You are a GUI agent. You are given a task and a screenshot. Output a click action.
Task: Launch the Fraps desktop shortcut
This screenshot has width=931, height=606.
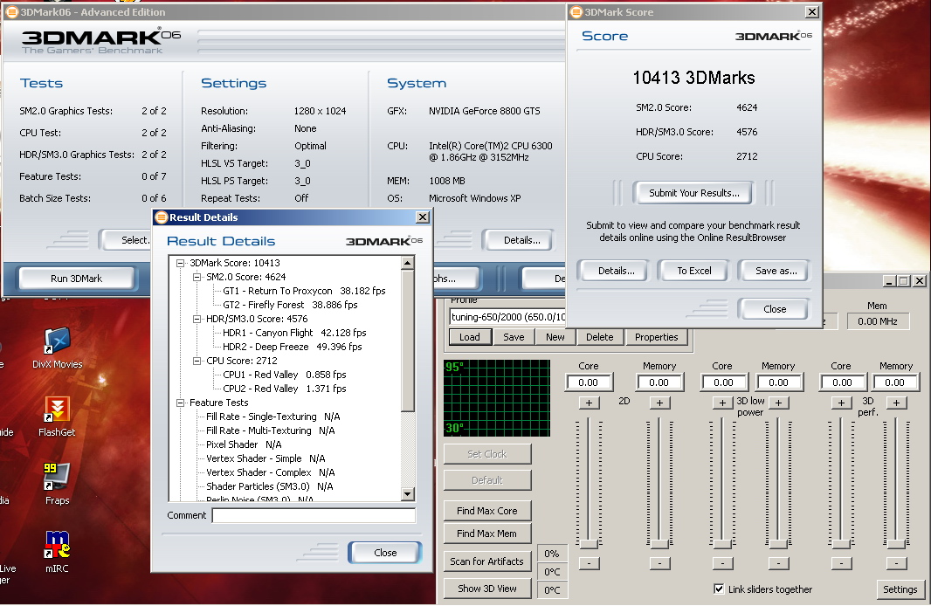pos(57,484)
